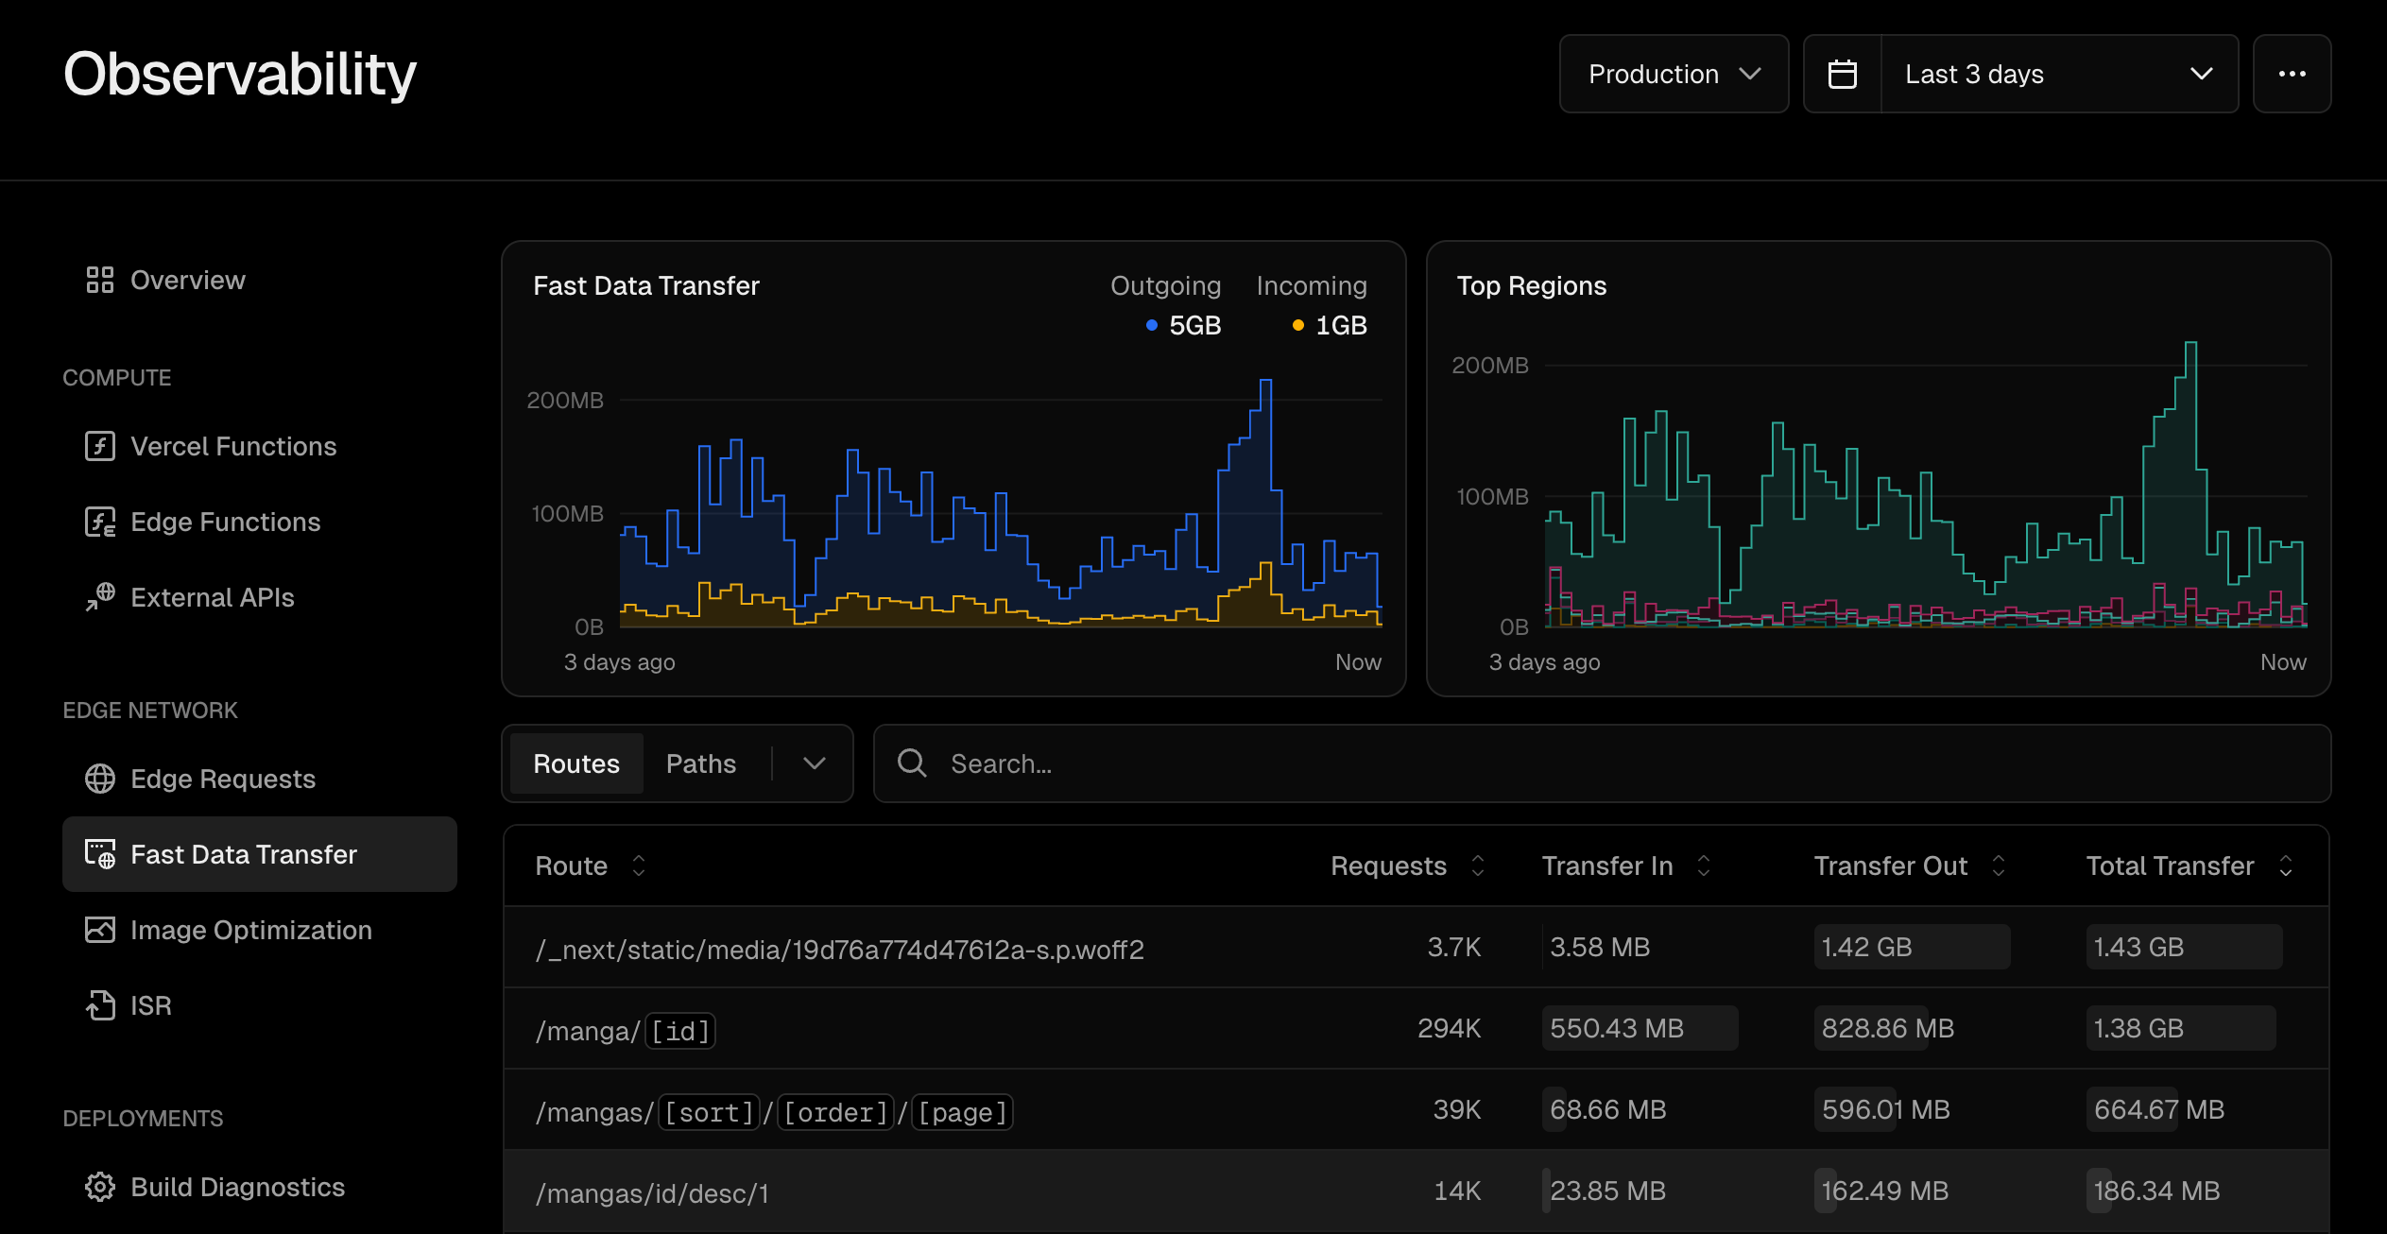Image resolution: width=2387 pixels, height=1234 pixels.
Task: Click the Observability page title
Action: click(240, 75)
